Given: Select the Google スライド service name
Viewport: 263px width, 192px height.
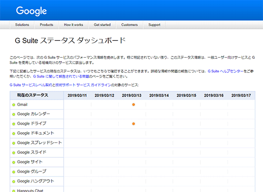Looking at the screenshot, I should (32, 152).
